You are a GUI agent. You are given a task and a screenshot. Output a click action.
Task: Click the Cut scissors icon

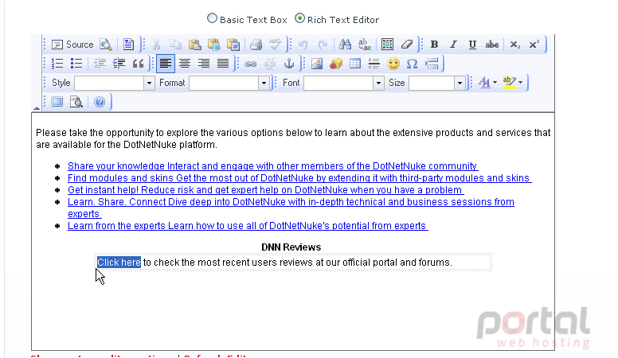[x=156, y=45]
